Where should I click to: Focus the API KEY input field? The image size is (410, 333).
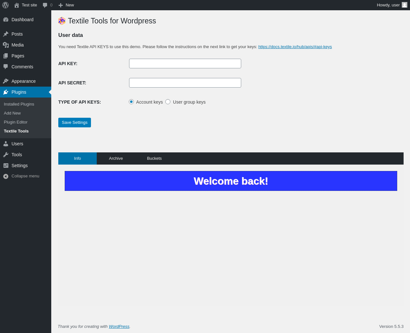pyautogui.click(x=185, y=64)
